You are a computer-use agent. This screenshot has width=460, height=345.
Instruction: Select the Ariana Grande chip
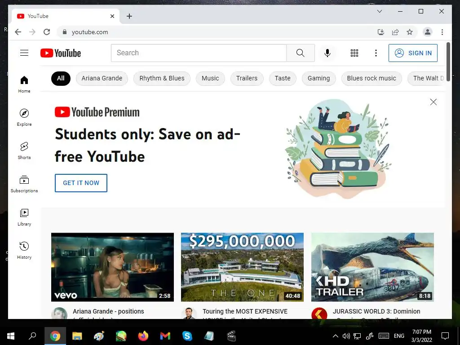pos(102,78)
